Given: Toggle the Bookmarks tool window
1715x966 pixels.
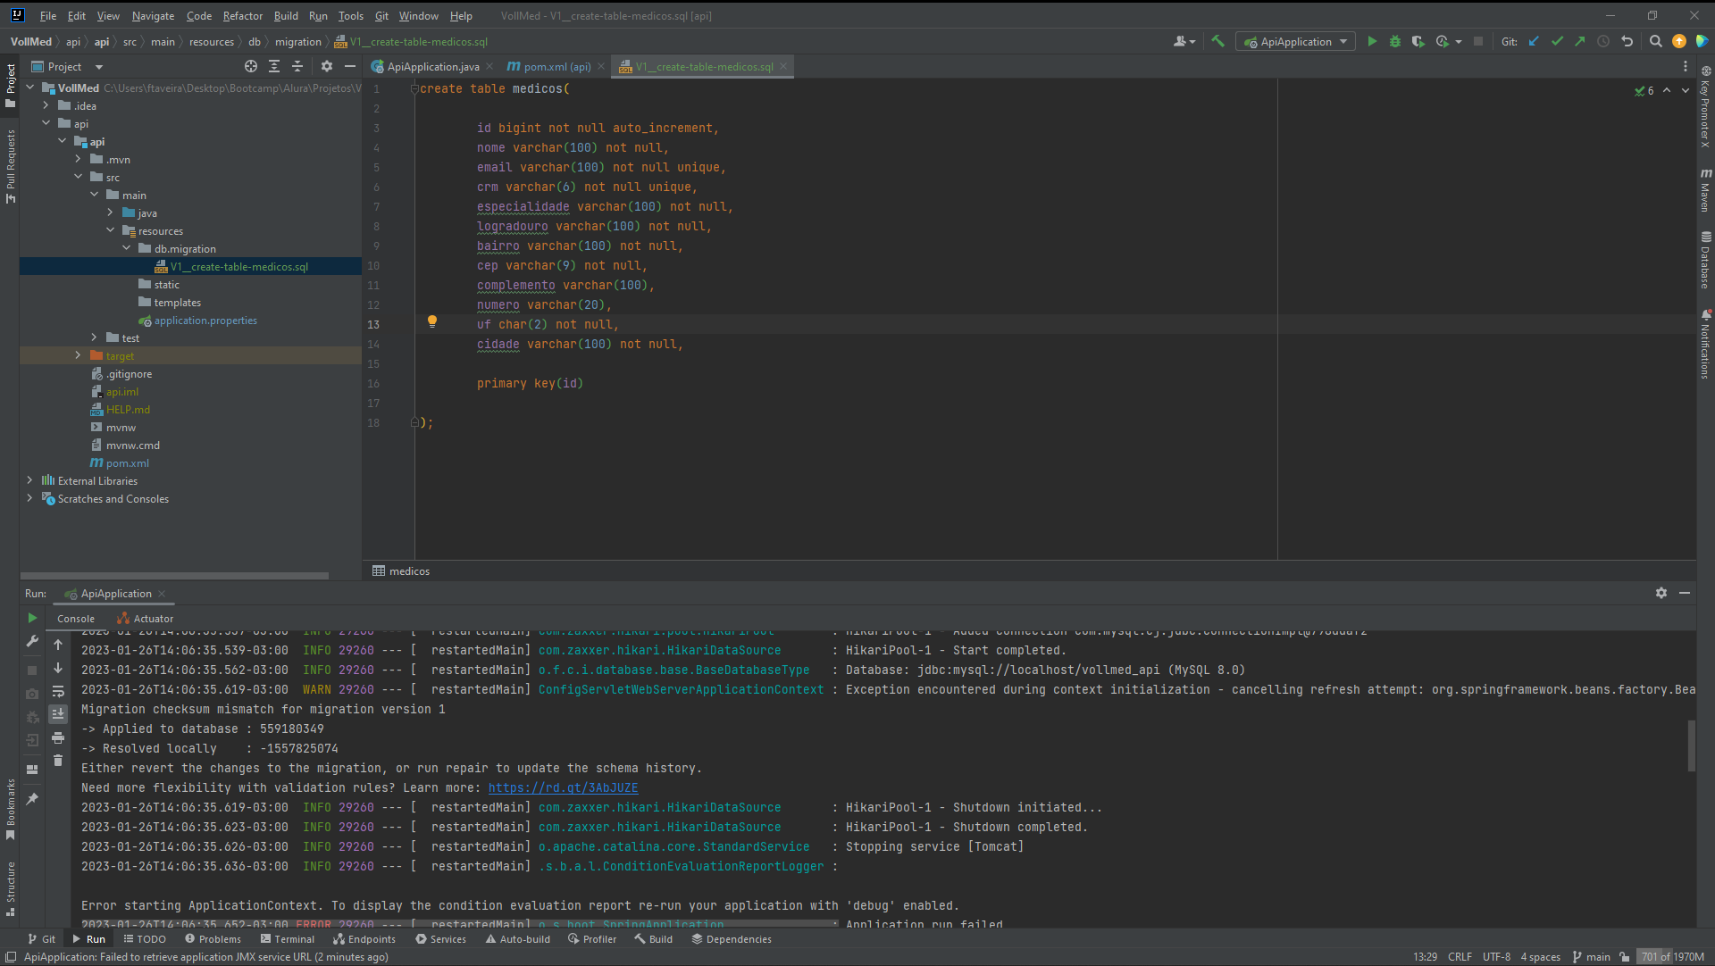Looking at the screenshot, I should point(10,809).
